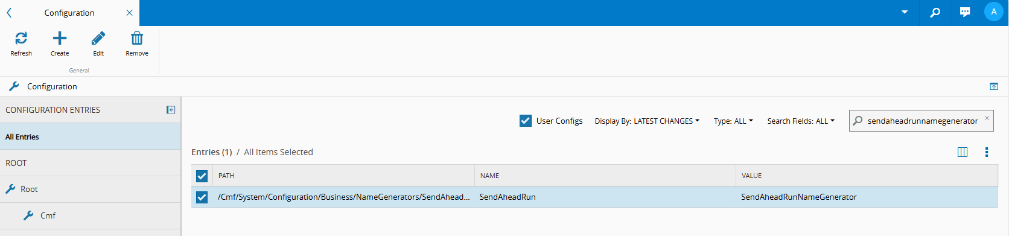Click the wrench icon beside the Configuration title
This screenshot has height=236, width=1009.
point(14,86)
